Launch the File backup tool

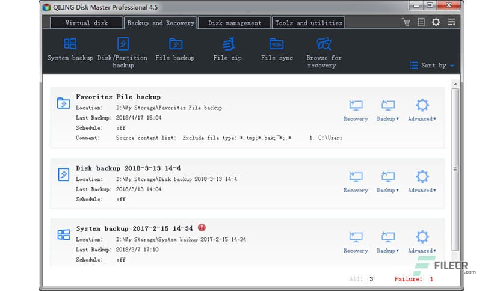coord(175,49)
